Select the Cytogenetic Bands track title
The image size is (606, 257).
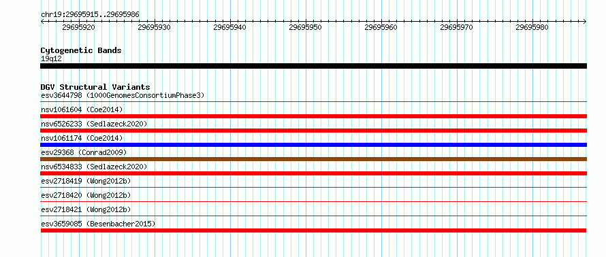coord(81,50)
